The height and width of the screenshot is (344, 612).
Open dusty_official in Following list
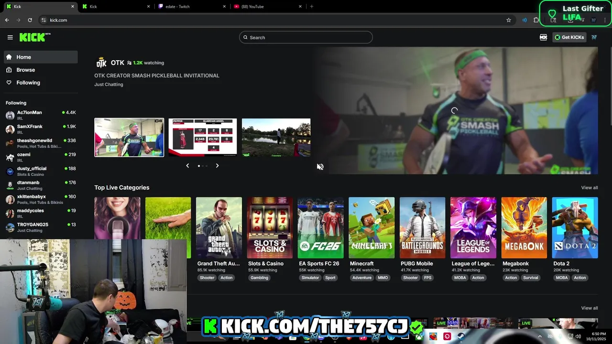(x=41, y=171)
